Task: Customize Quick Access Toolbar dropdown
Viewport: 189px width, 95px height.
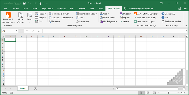Action: (47, 3)
